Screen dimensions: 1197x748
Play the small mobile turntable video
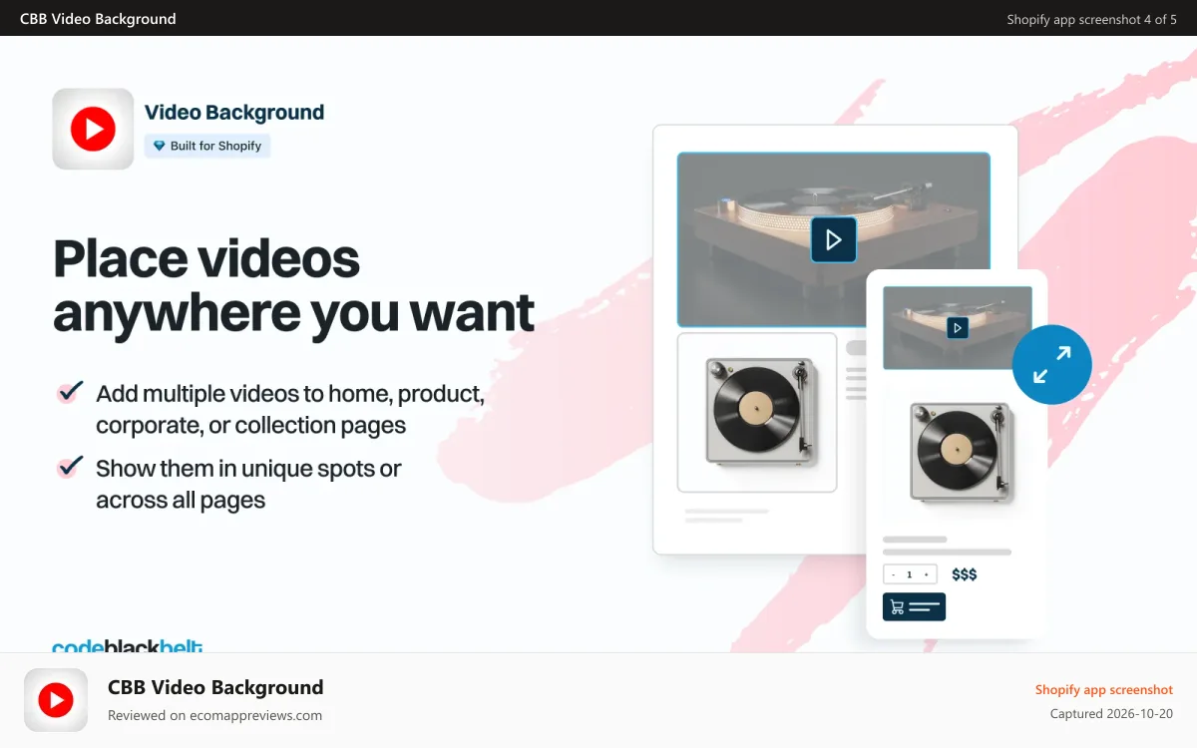[x=958, y=327]
